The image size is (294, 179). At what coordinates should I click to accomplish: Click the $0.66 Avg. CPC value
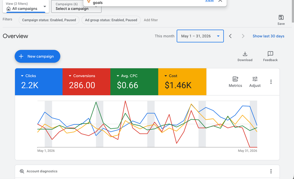(128, 85)
